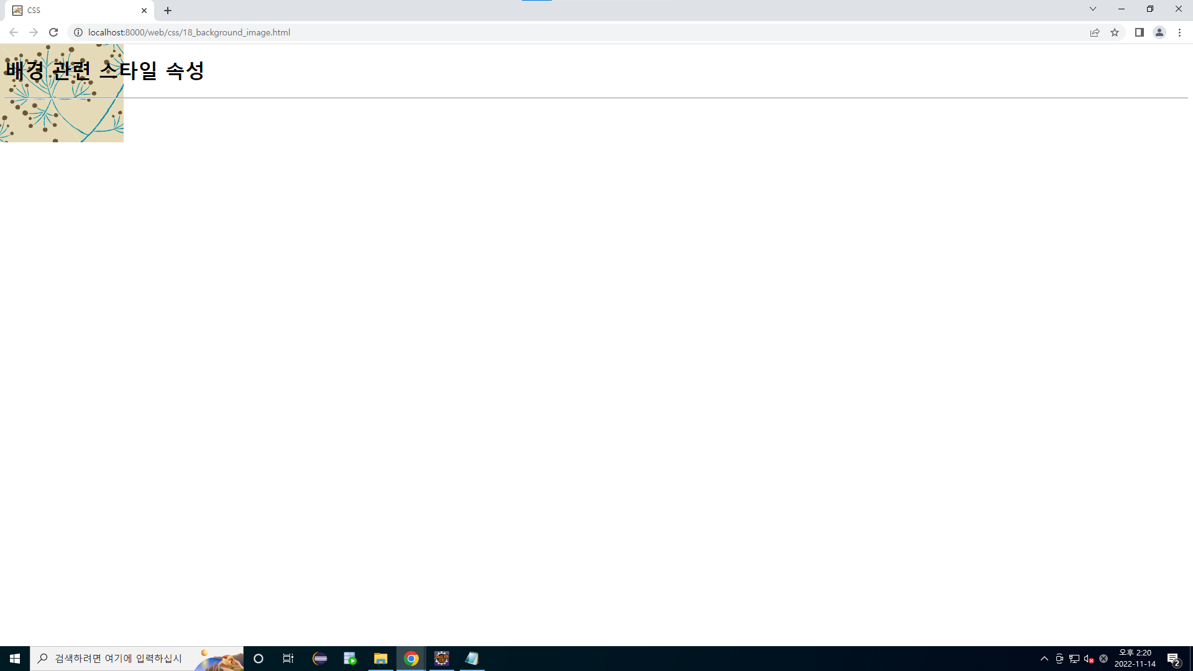1193x671 pixels.
Task: Close the CSS tab
Action: click(x=144, y=11)
